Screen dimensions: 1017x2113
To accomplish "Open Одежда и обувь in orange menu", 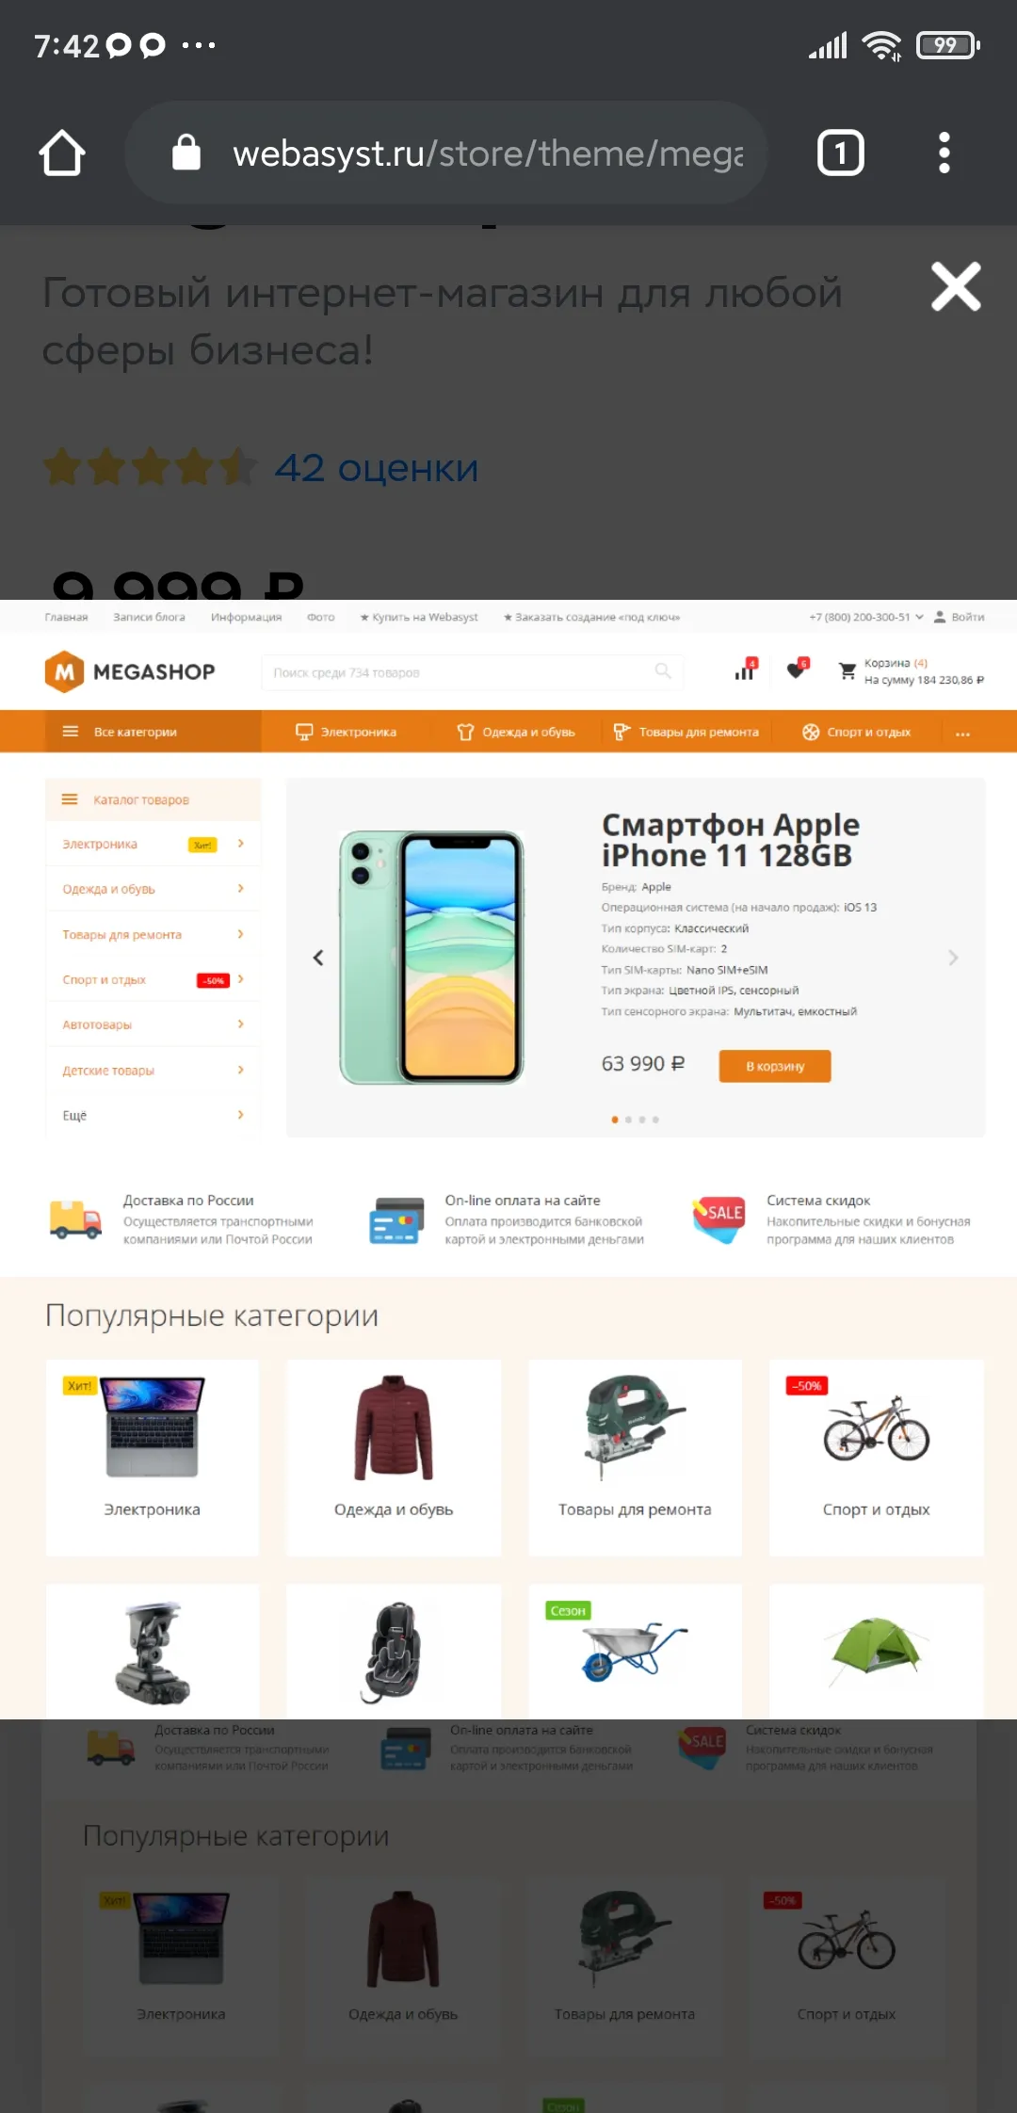I will point(516,732).
